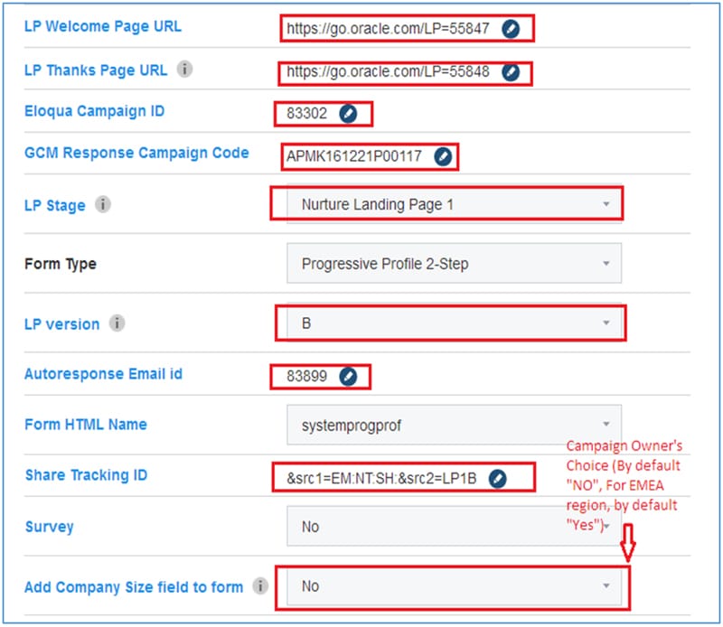The height and width of the screenshot is (627, 723).
Task: Edit the LP Thanks Page URL pencil icon
Action: coord(511,72)
